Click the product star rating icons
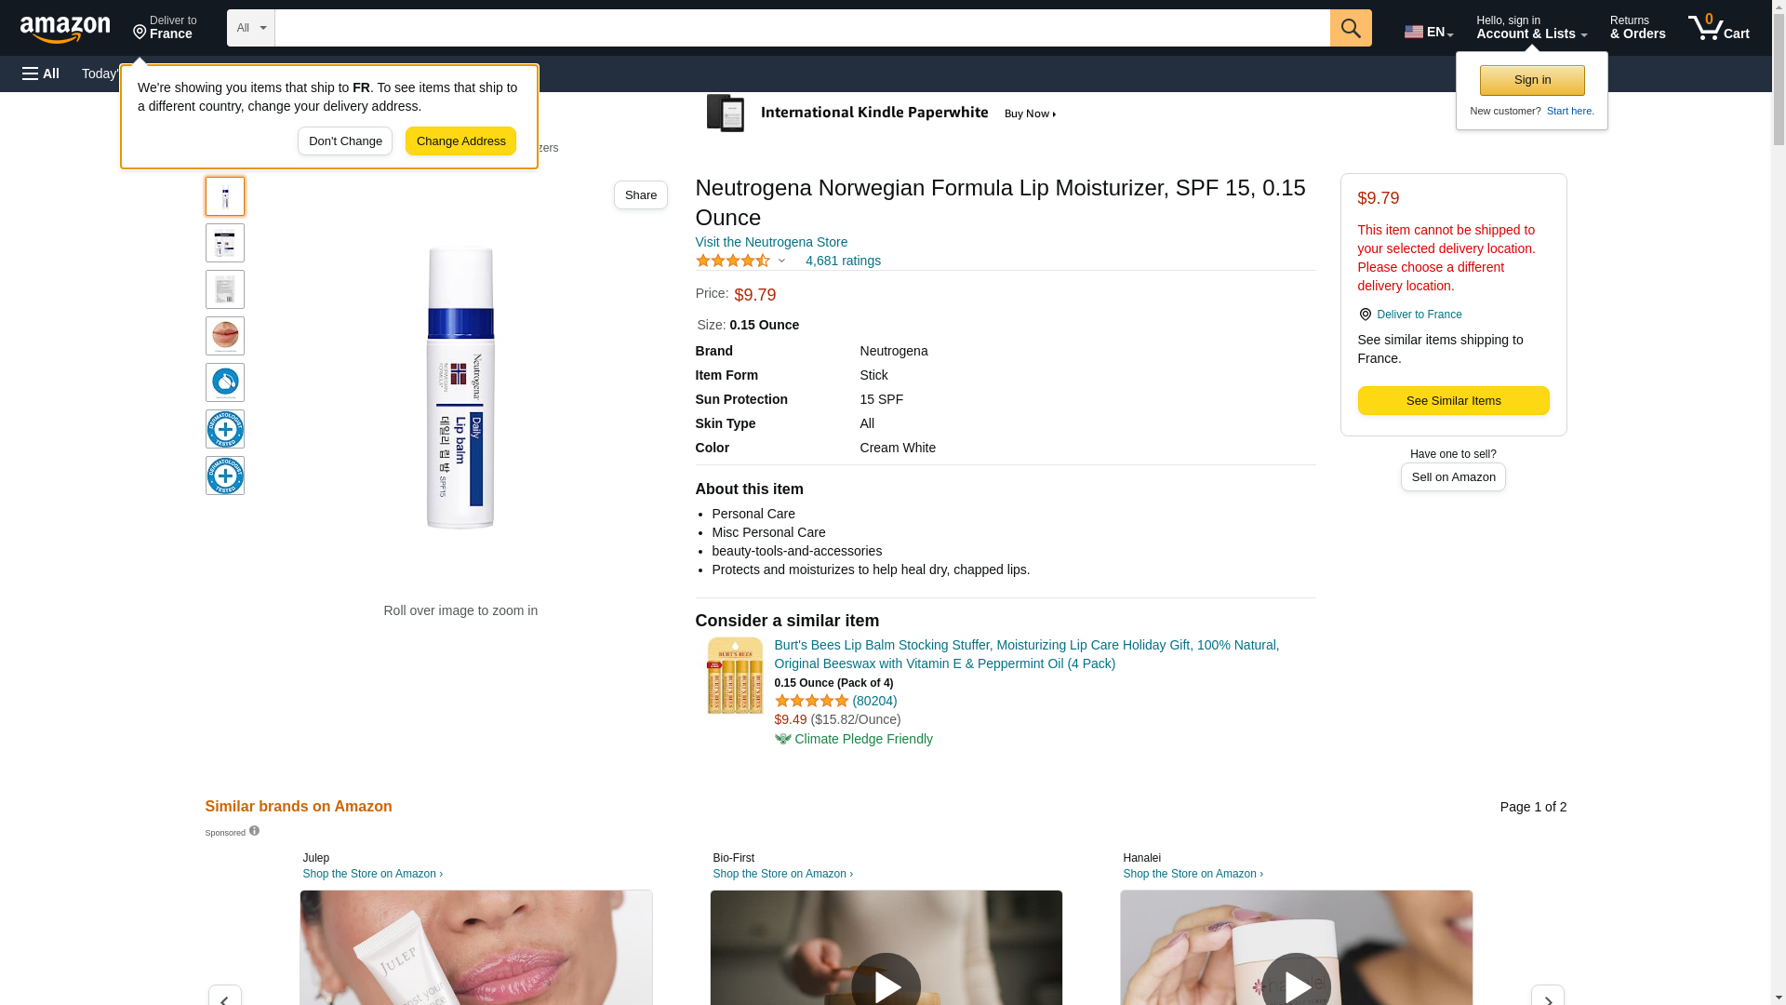Viewport: 1786px width, 1005px height. pyautogui.click(x=733, y=261)
